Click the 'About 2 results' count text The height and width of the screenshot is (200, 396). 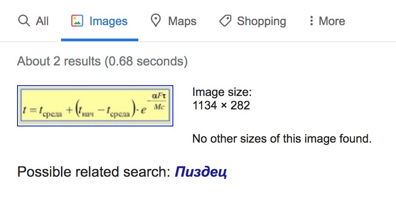(58, 61)
